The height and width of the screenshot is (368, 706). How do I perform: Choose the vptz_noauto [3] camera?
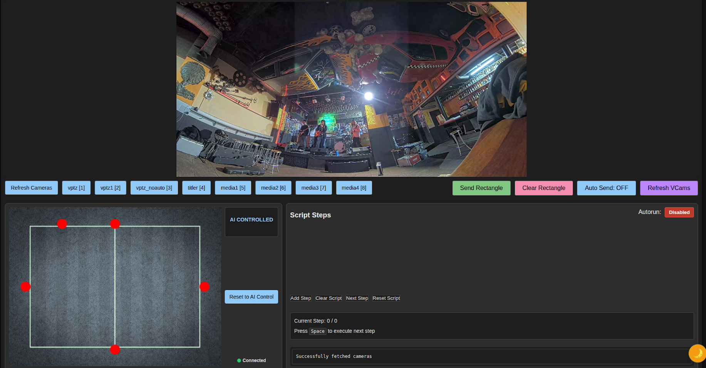coord(154,188)
